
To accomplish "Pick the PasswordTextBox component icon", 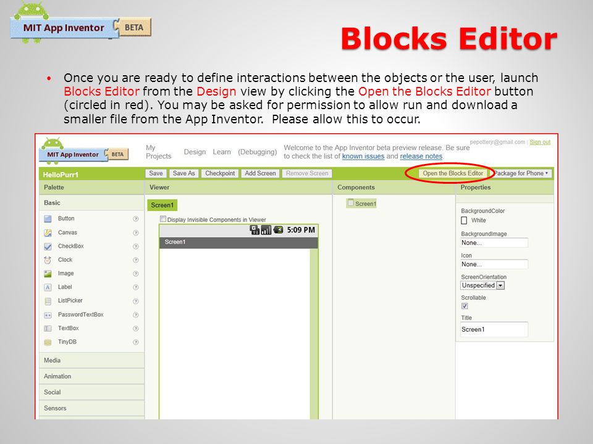I will (48, 315).
